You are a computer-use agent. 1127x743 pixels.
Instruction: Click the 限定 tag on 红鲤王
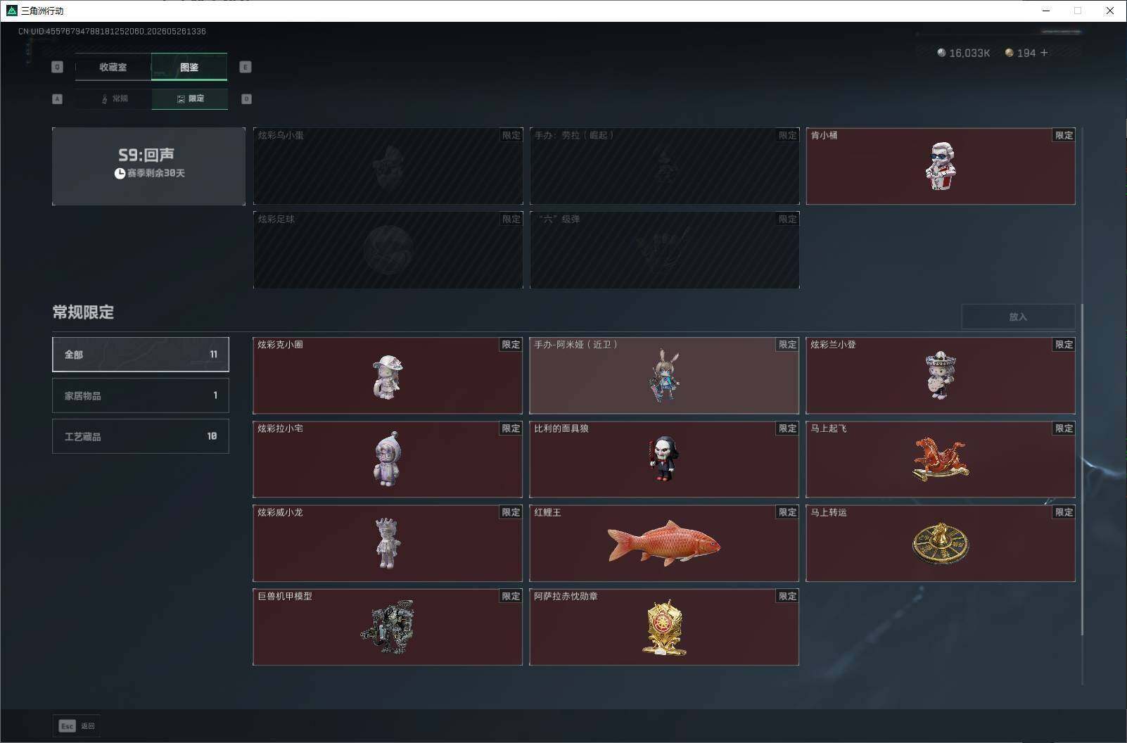click(x=787, y=512)
